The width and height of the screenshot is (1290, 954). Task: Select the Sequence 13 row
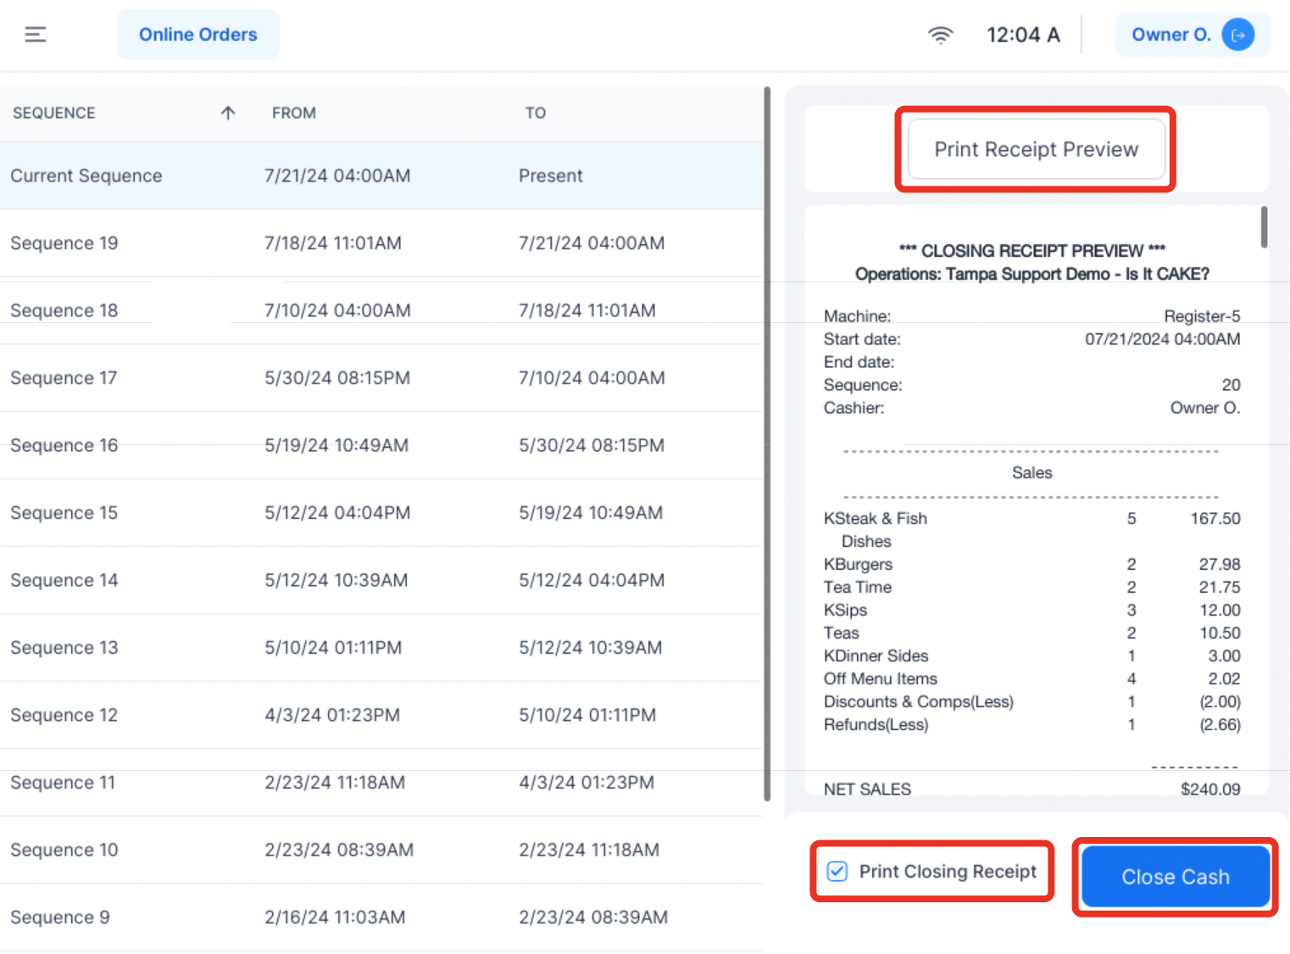(x=381, y=648)
